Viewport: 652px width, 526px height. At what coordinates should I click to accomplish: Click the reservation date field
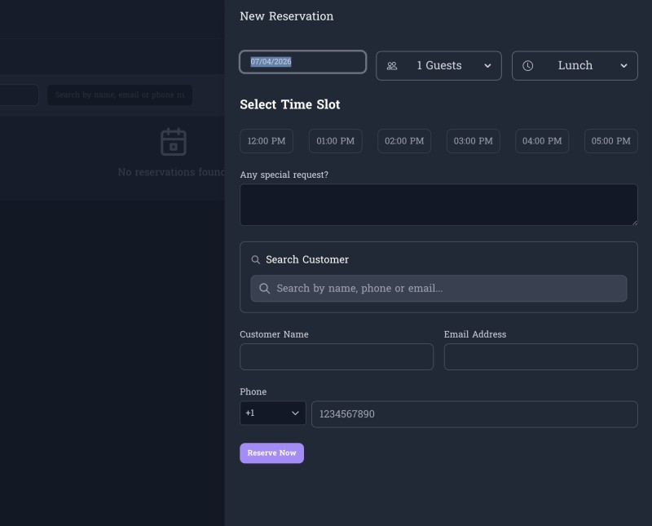[x=302, y=62]
